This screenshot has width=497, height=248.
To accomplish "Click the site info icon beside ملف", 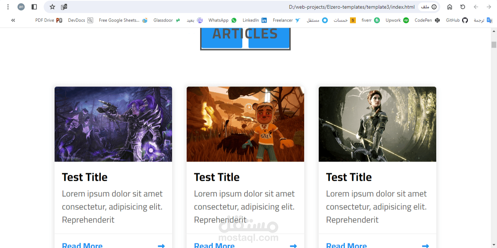I will 434,7.
